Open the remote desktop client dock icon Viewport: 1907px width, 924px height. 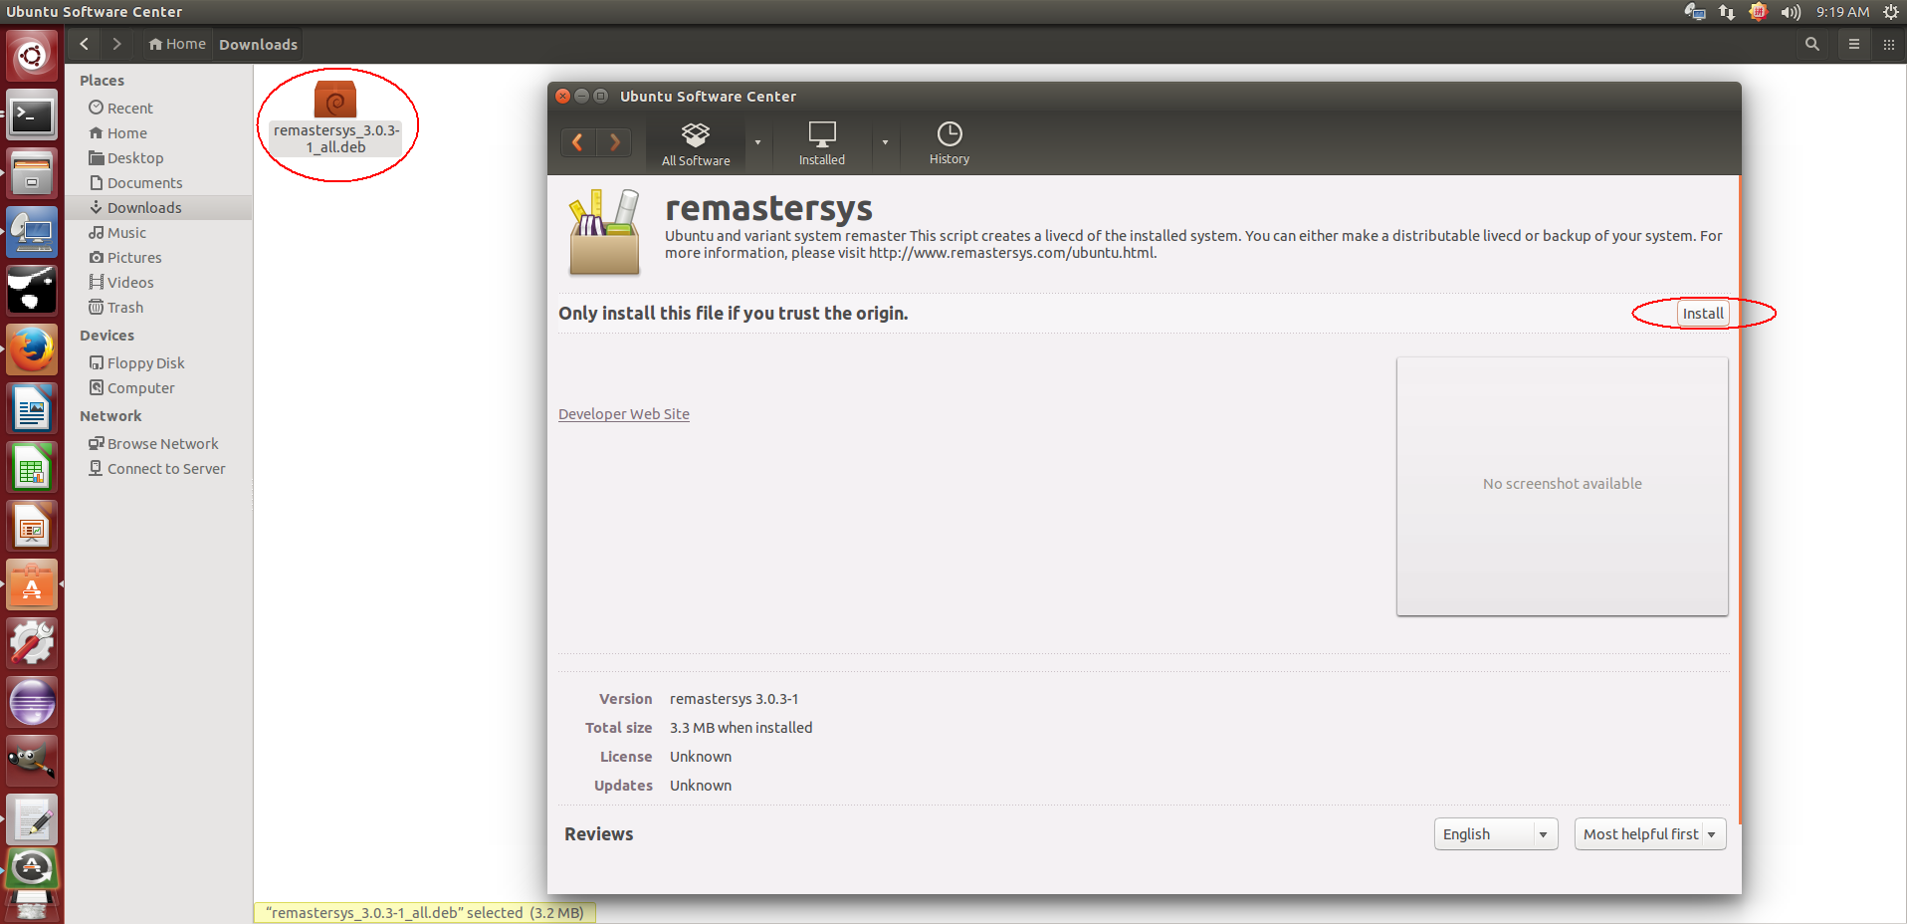tap(32, 233)
